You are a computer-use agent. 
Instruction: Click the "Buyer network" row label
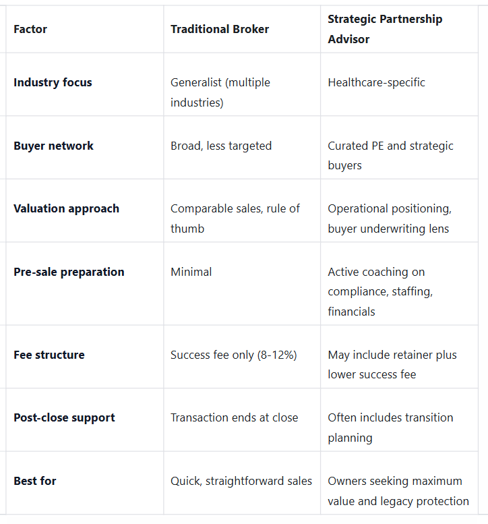(53, 146)
